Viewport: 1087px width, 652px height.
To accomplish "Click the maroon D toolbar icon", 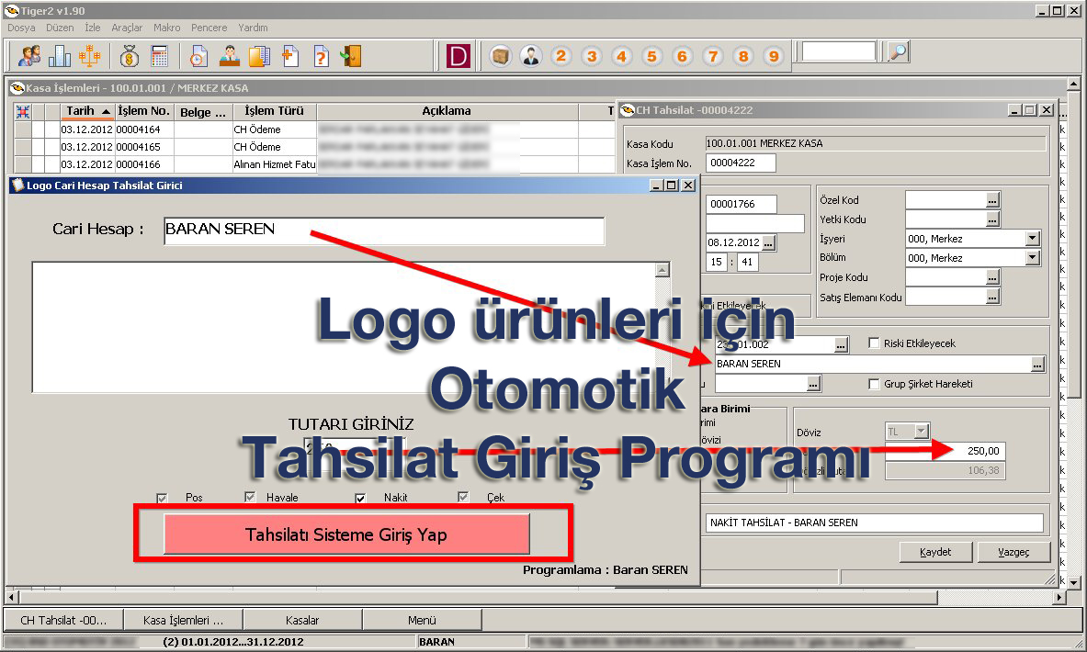I will [x=458, y=56].
